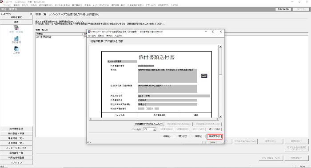Click the メッセージボックス sidebar button
Viewport: 311px width, 168px height.
coord(16,148)
